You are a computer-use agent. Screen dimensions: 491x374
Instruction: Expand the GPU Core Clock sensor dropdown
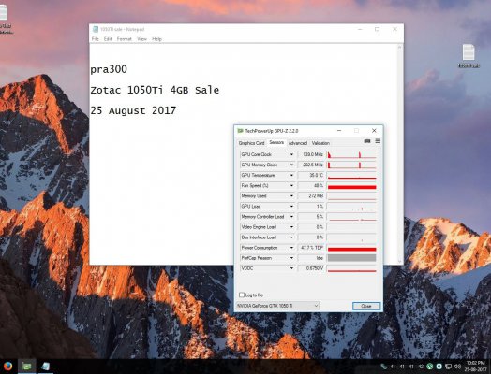pos(291,154)
